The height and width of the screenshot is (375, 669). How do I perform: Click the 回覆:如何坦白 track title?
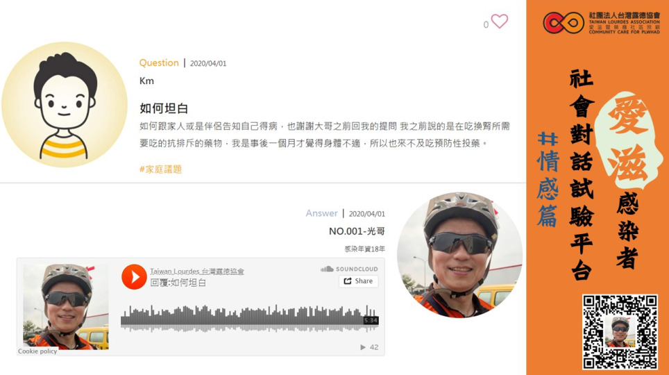click(178, 283)
